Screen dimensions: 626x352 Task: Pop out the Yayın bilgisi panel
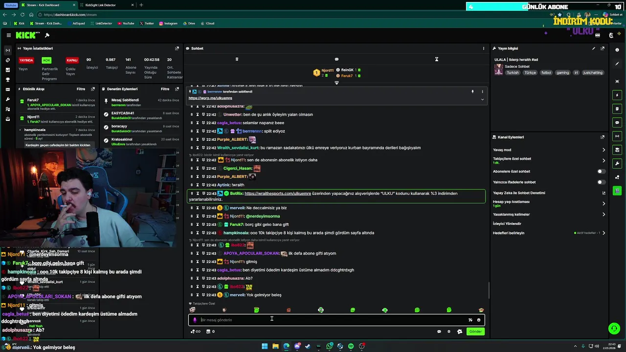tap(603, 48)
